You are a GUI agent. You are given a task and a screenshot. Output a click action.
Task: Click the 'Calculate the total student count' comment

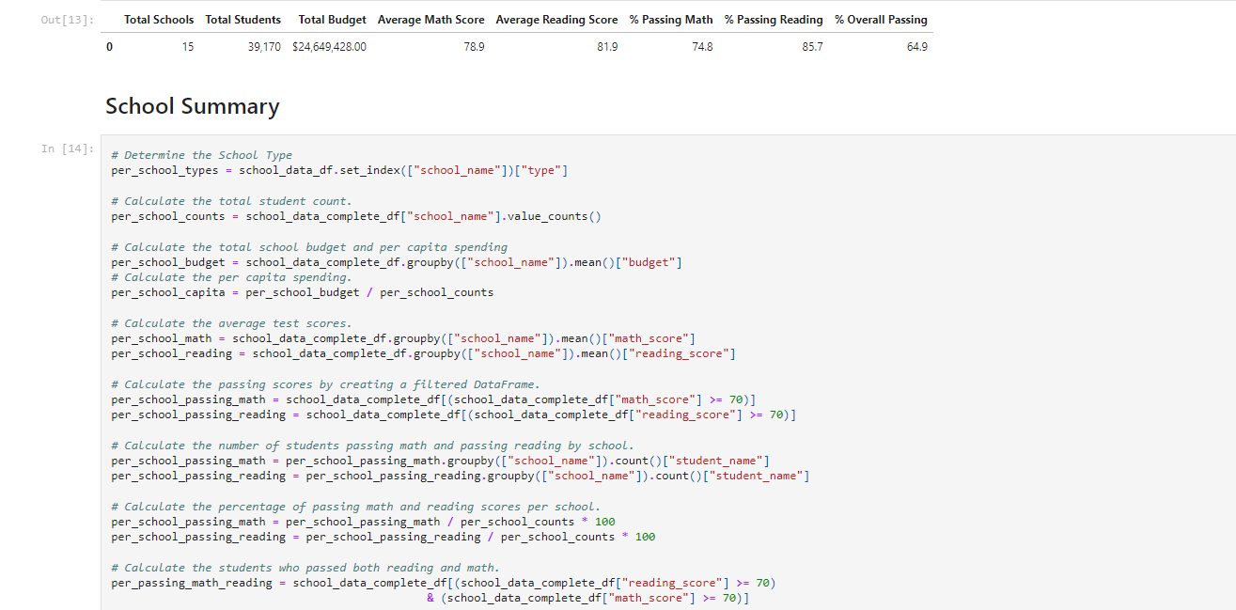click(x=231, y=201)
